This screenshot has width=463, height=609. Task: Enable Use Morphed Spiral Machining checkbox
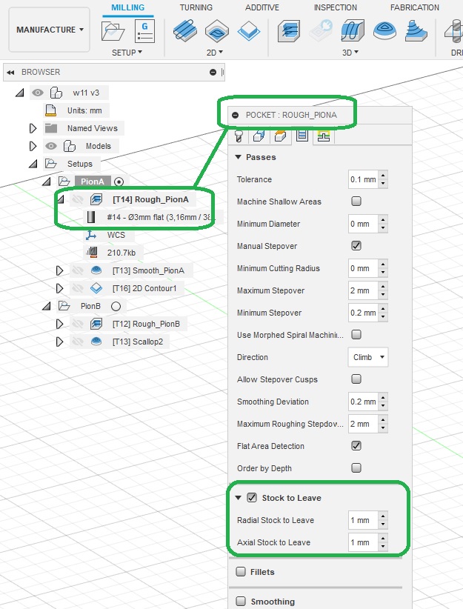[356, 334]
